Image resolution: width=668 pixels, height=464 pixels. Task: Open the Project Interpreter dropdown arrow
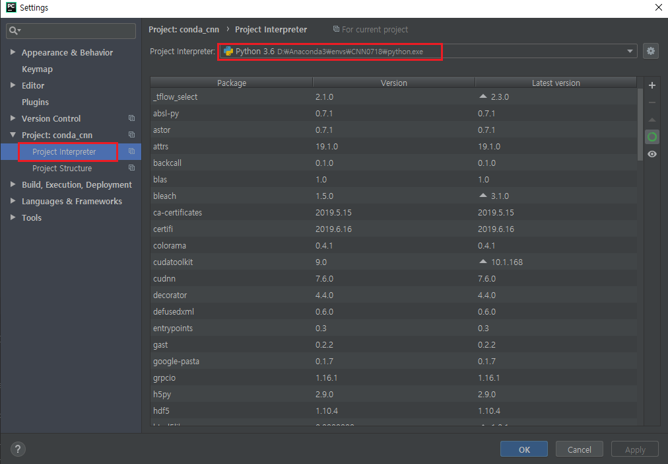[x=630, y=51]
